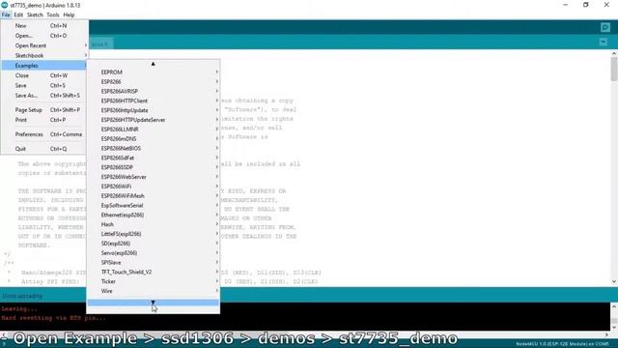The width and height of the screenshot is (618, 348).
Task: Open the tab options dropdown arrow
Action: tap(603, 42)
